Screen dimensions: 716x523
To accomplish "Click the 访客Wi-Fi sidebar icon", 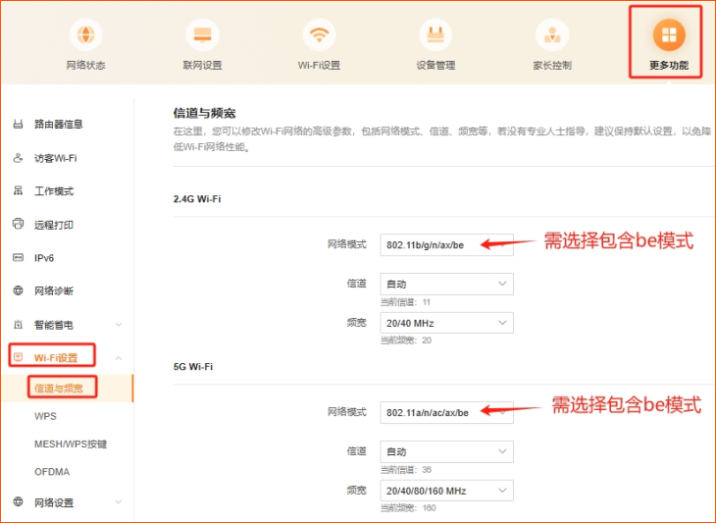I will (x=18, y=158).
